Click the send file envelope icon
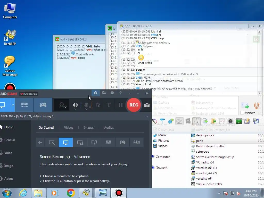This screenshot has width=264, height=198. [x=245, y=105]
